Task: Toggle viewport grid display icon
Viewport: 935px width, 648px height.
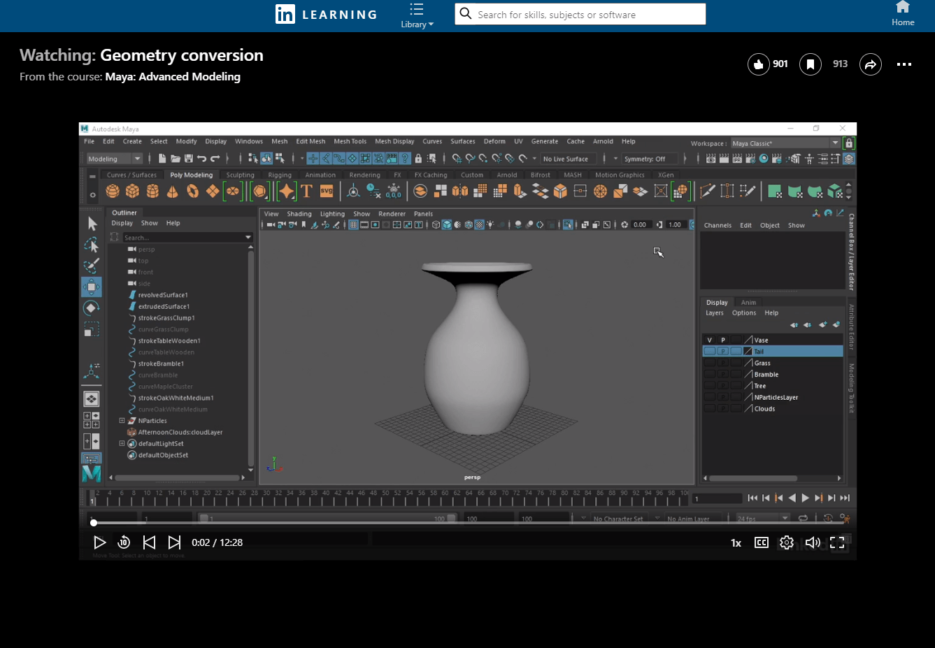Action: pyautogui.click(x=354, y=224)
